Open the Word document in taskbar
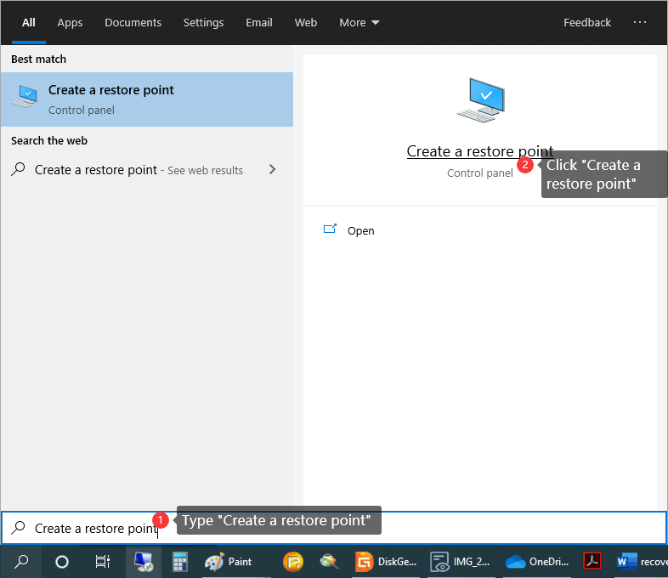668x578 pixels. [x=641, y=561]
